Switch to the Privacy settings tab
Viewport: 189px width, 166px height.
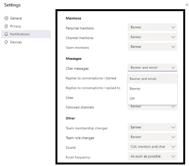click(26, 26)
